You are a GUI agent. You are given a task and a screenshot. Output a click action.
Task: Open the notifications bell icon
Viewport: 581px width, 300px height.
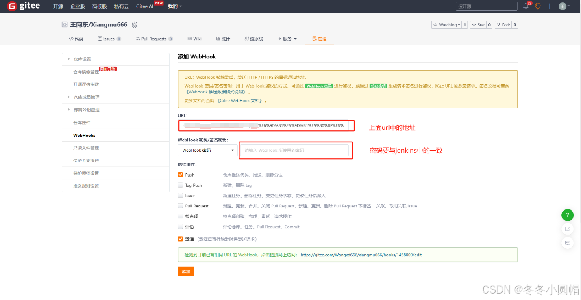(x=526, y=6)
